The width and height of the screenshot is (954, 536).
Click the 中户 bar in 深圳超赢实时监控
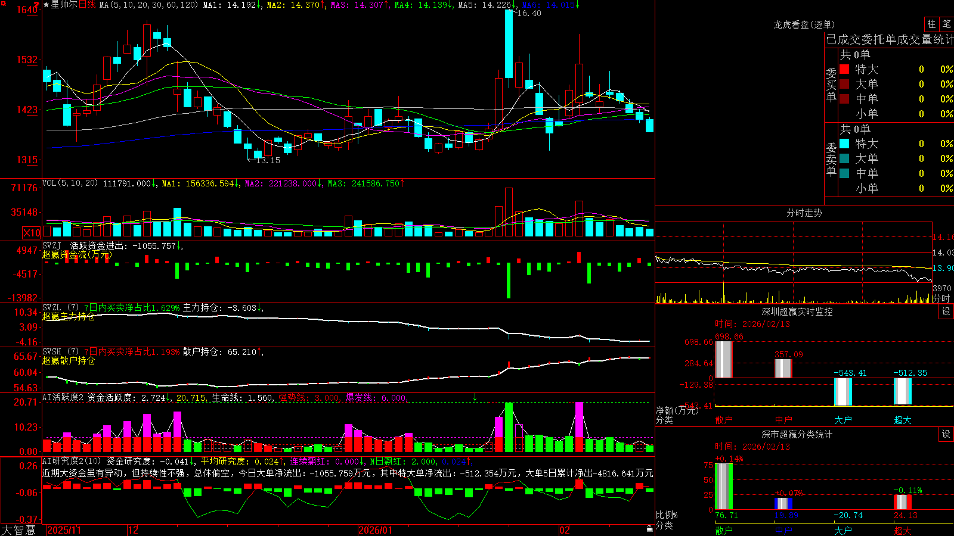pos(783,368)
